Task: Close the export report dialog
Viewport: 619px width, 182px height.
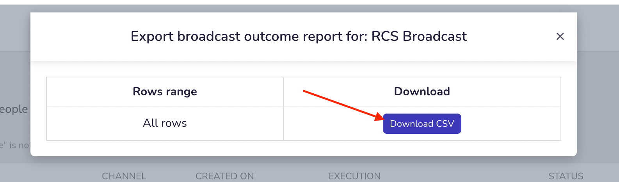Action: click(x=560, y=36)
